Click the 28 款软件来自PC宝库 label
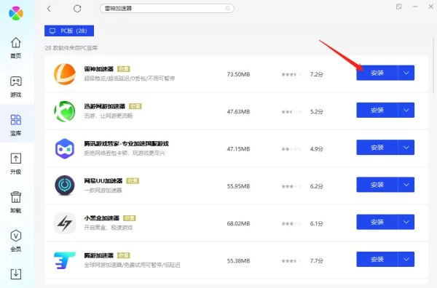Screen dimensions: 437x288 click(71, 48)
